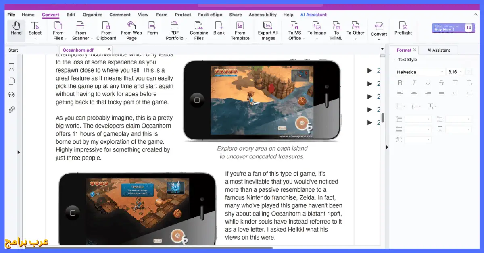This screenshot has width=484, height=253.
Task: Click the vertical document scrollbar thumb
Action: [x=383, y=118]
